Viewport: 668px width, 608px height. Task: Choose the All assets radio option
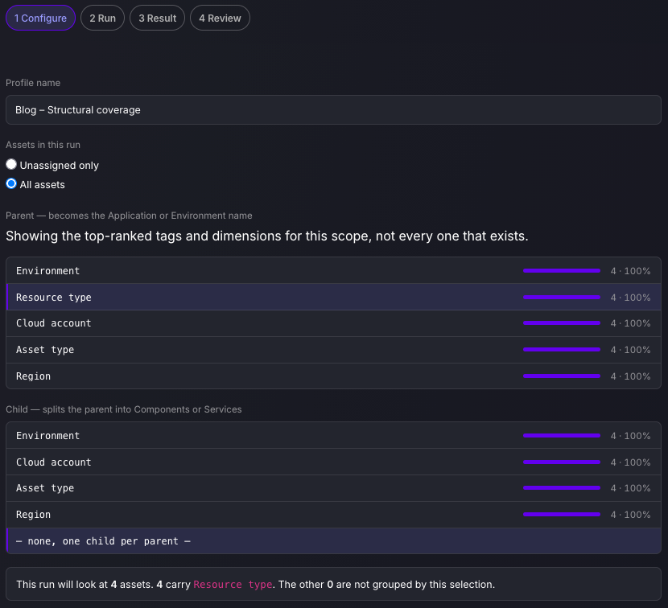pos(11,184)
